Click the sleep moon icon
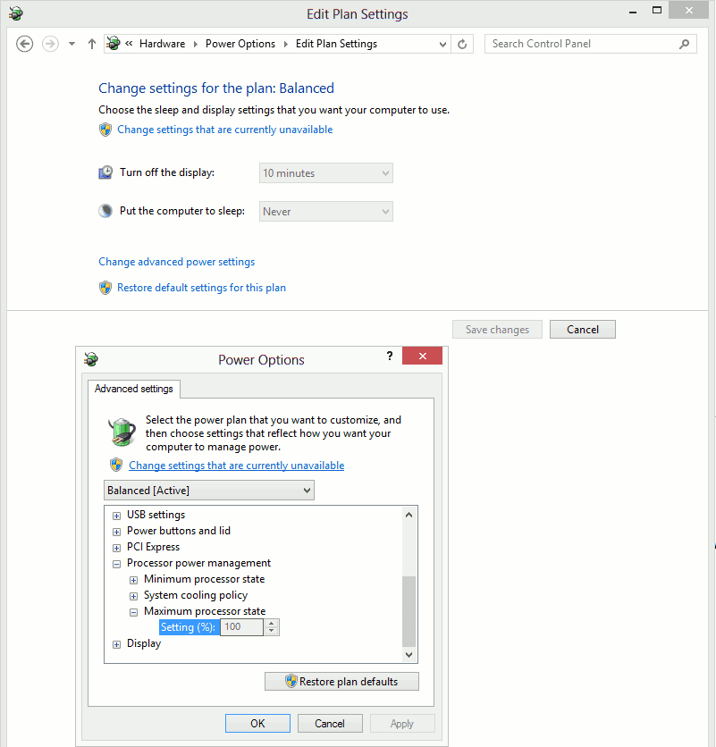The height and width of the screenshot is (747, 716). pyautogui.click(x=105, y=211)
